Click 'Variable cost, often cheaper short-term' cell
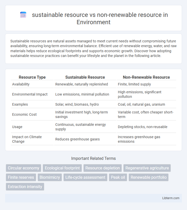The image size is (187, 210). point(146,114)
